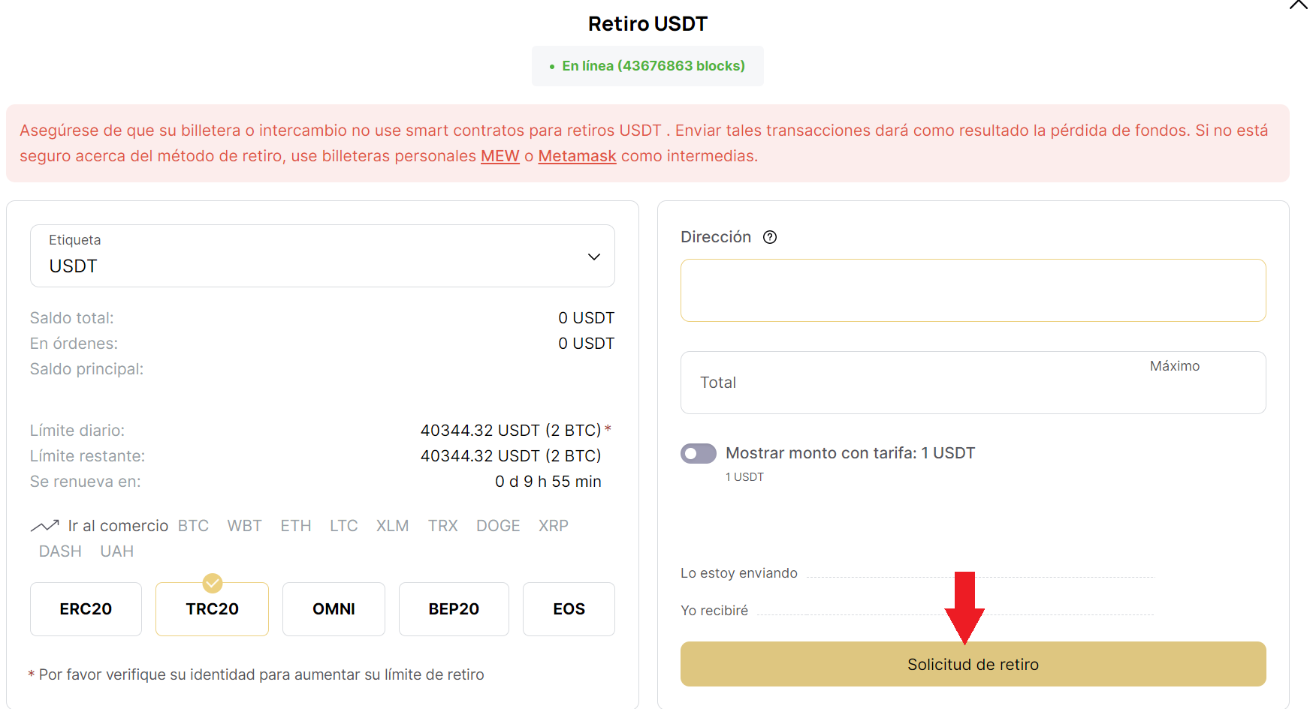Viewport: 1316px width, 709px height.
Task: Go to ETH trading pair
Action: [x=296, y=526]
